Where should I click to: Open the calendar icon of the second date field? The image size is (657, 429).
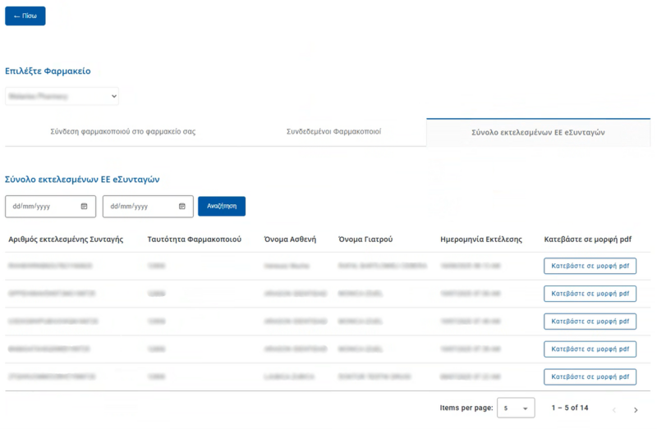pos(181,207)
